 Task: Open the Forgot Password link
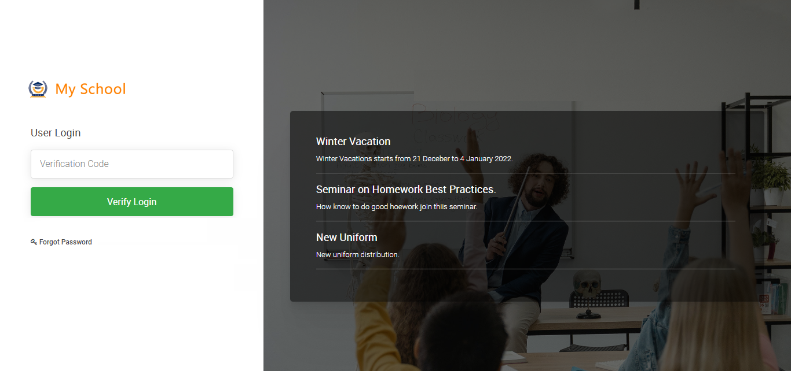65,242
